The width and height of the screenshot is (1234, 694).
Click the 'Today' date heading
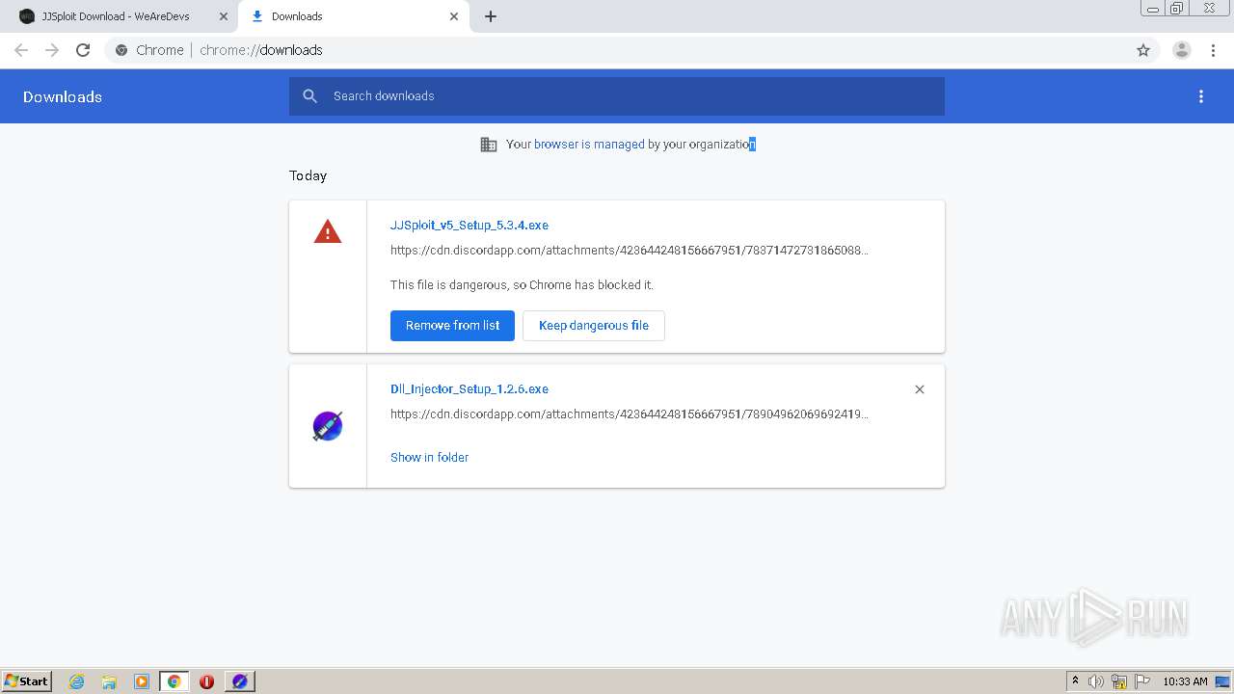click(308, 175)
